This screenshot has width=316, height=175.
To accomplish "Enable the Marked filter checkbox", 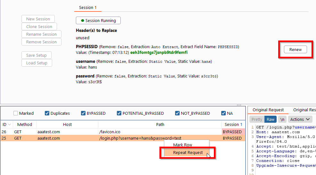I will click(x=16, y=113).
